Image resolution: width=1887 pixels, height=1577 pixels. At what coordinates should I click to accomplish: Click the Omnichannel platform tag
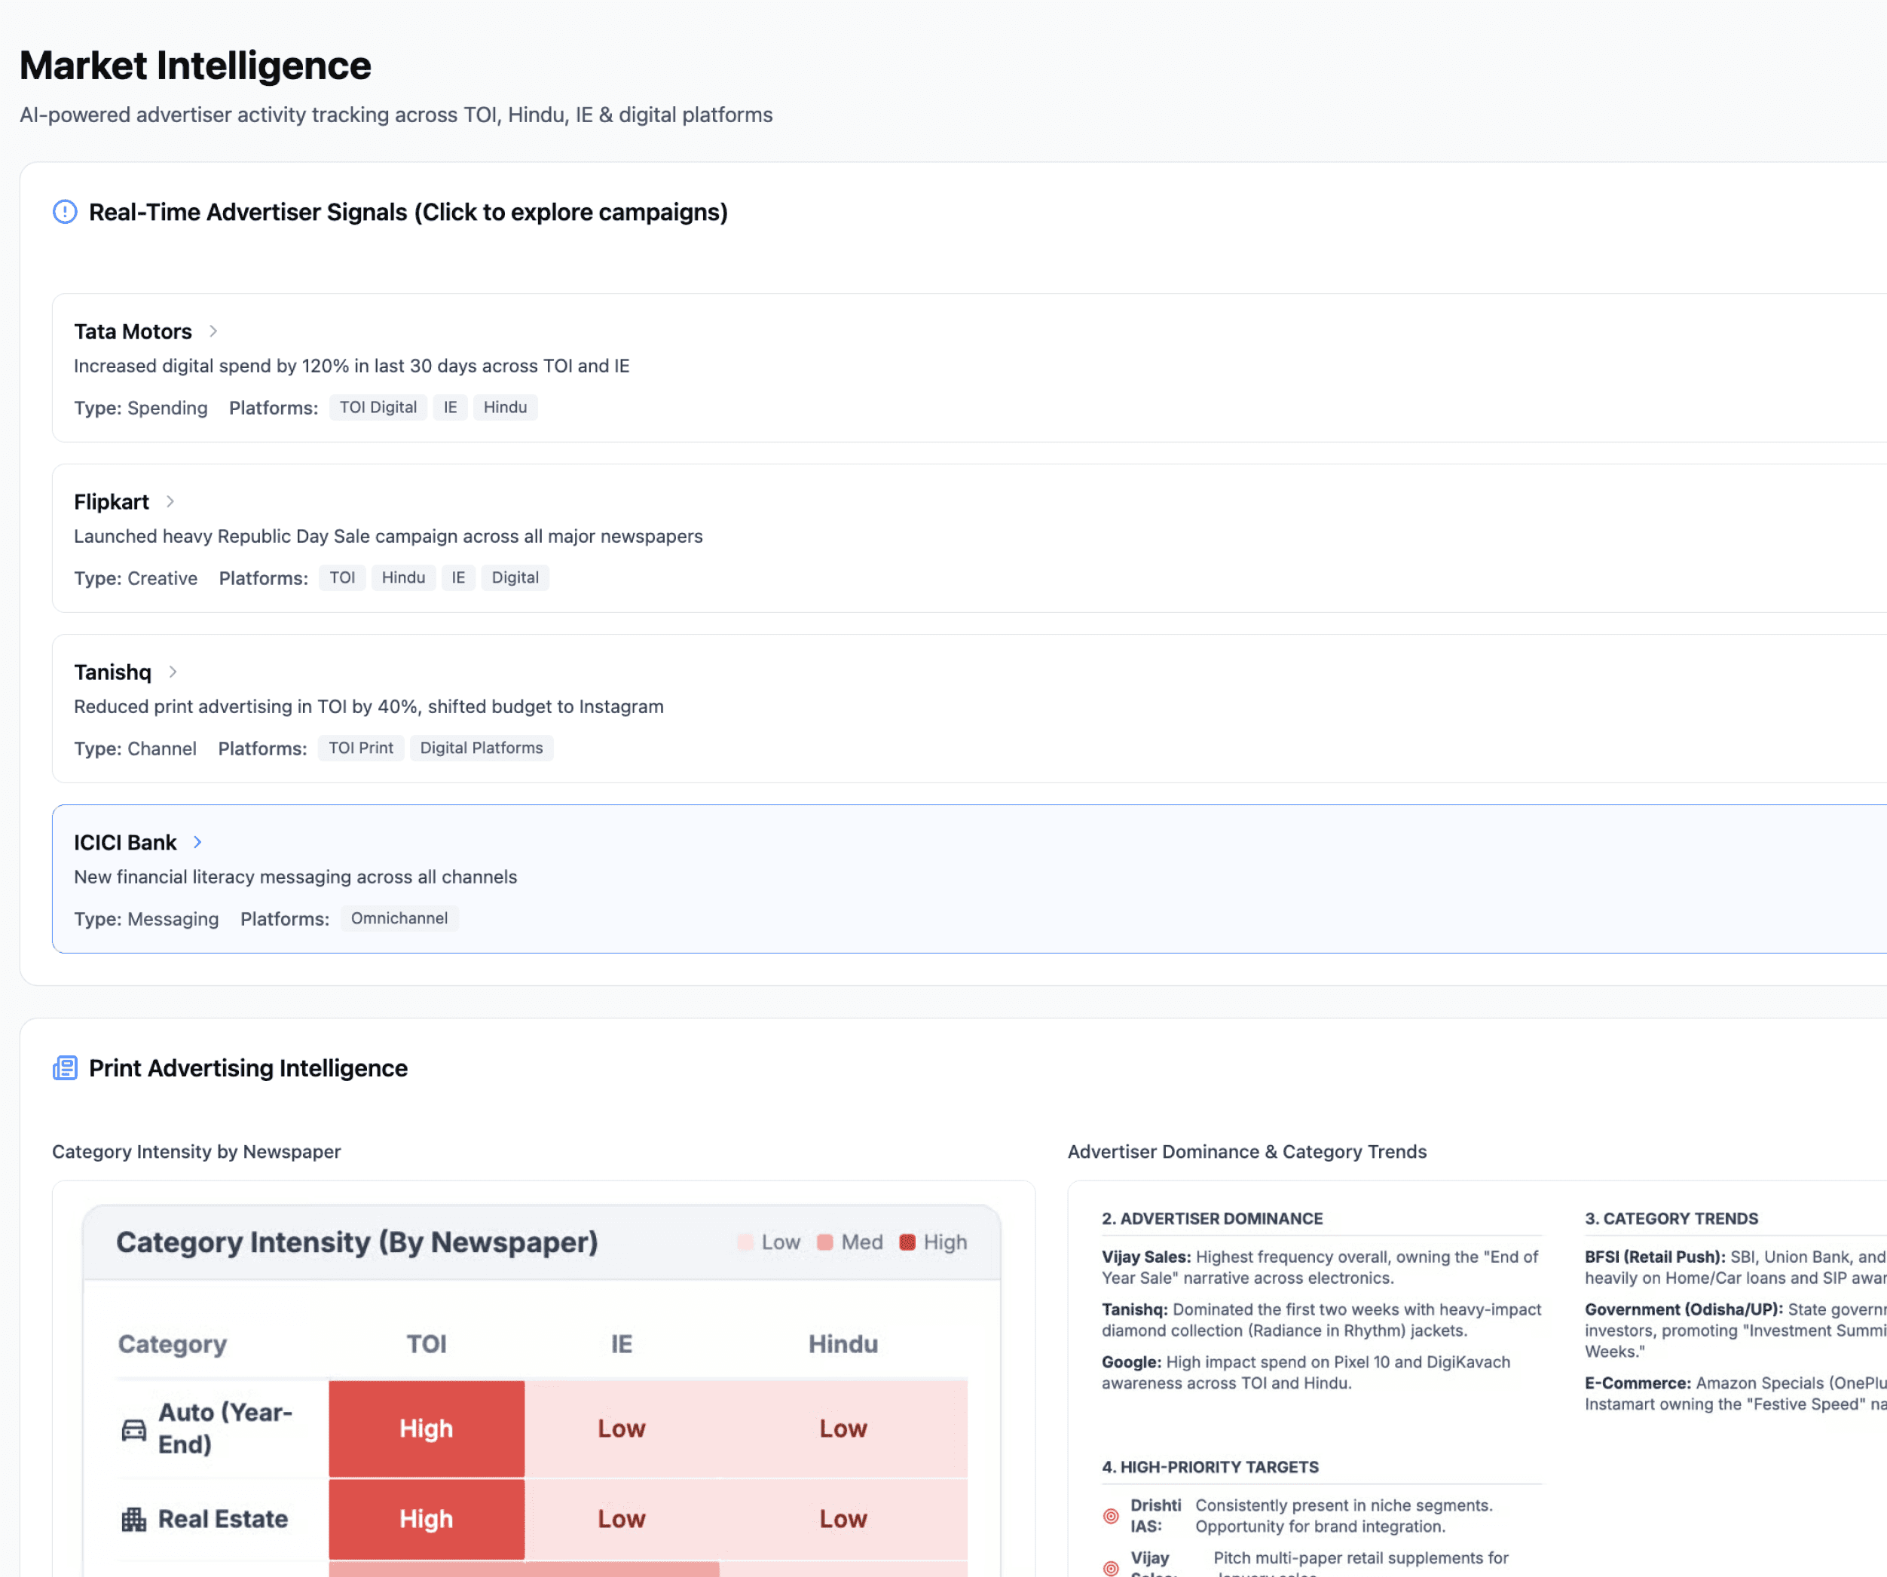399,918
